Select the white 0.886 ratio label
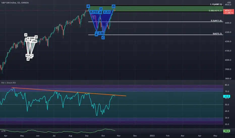The image size is (235, 138). click(31, 38)
